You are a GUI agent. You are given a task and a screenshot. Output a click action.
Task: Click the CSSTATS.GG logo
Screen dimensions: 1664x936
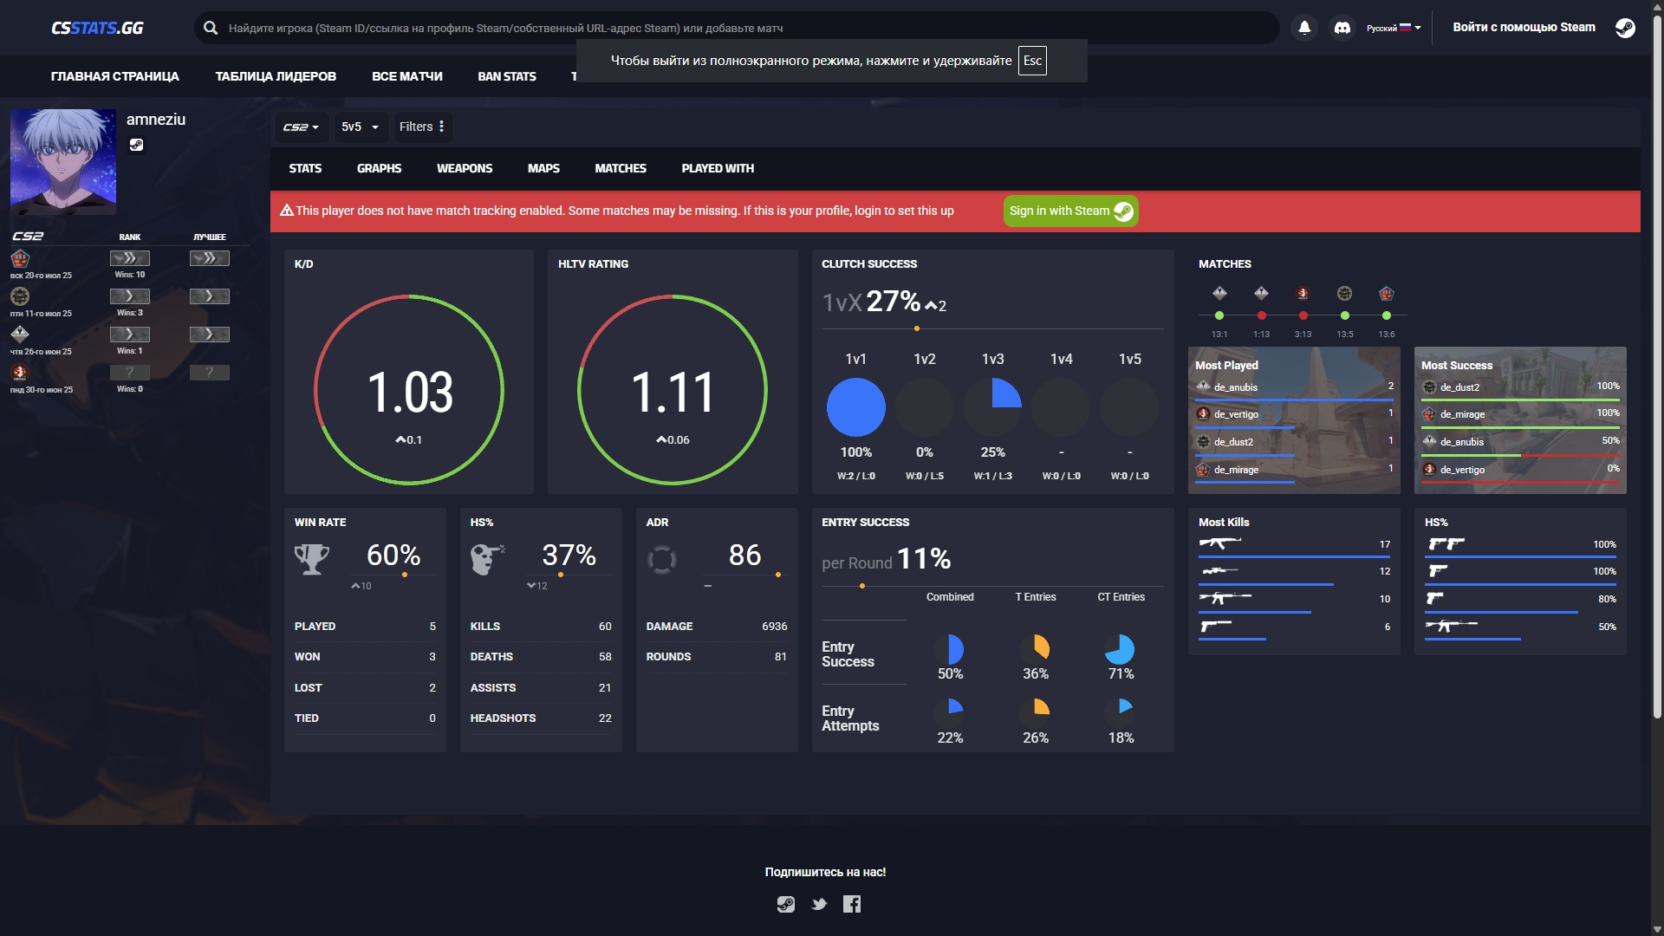click(97, 28)
